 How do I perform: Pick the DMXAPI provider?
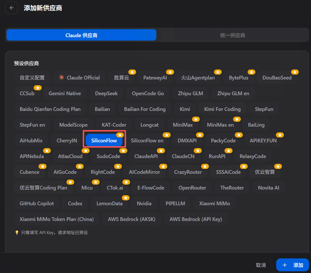(x=187, y=140)
